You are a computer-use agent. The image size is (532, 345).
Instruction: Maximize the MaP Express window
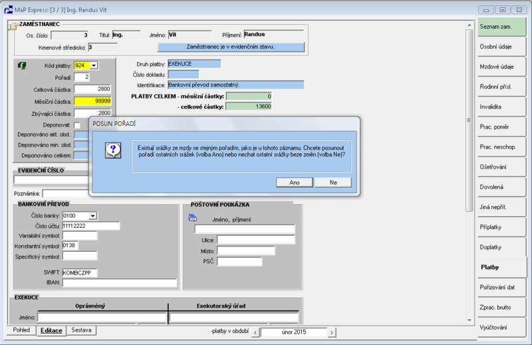coord(503,10)
